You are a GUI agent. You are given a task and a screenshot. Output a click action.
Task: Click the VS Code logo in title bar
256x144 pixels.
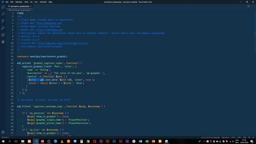point(2,2)
